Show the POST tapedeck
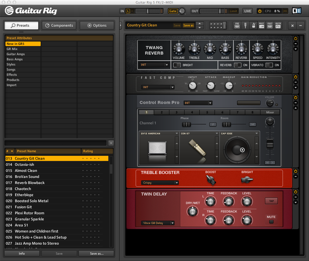 (x=270, y=25)
